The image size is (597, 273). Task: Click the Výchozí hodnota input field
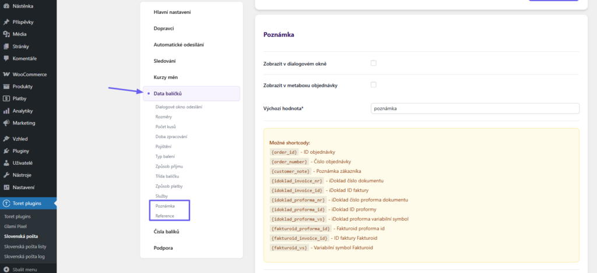pyautogui.click(x=475, y=108)
